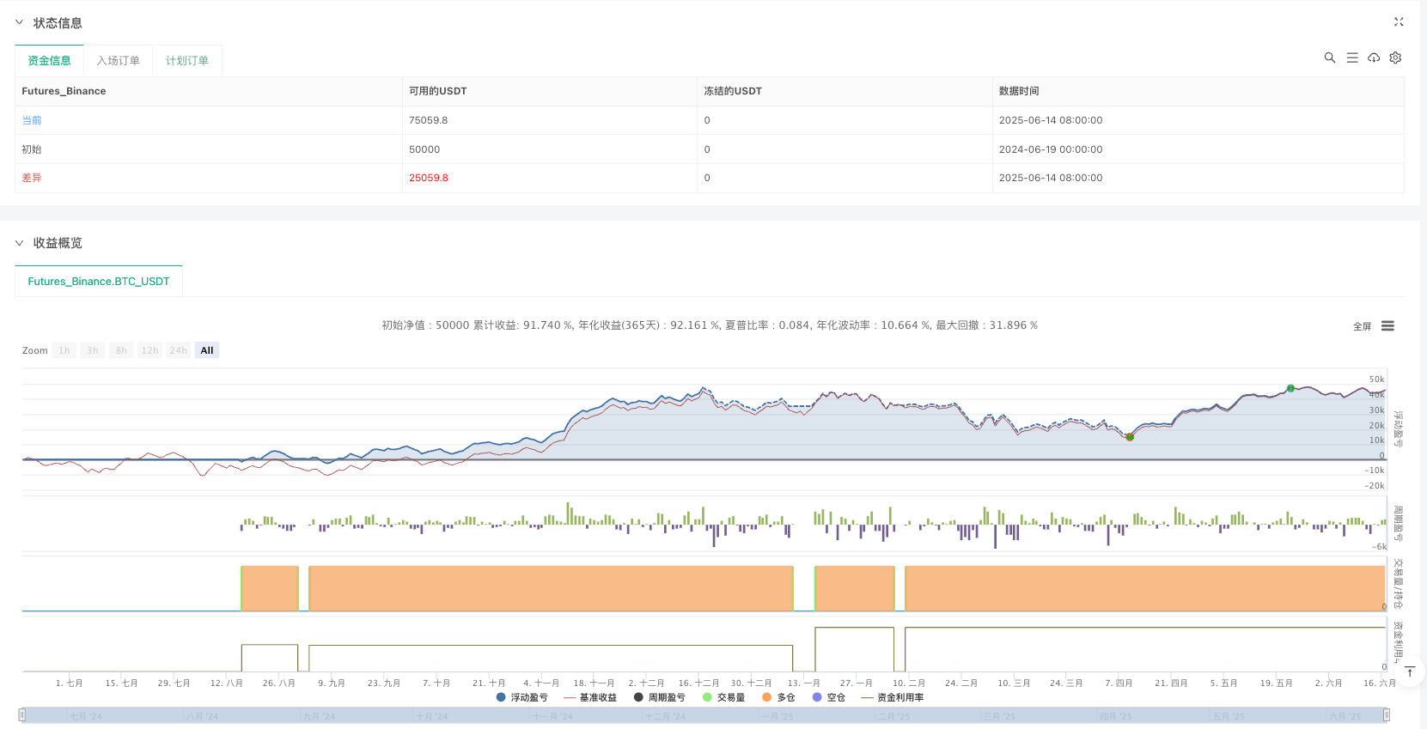Collapse the 收益概览 section
This screenshot has width=1427, height=729.
coord(20,243)
